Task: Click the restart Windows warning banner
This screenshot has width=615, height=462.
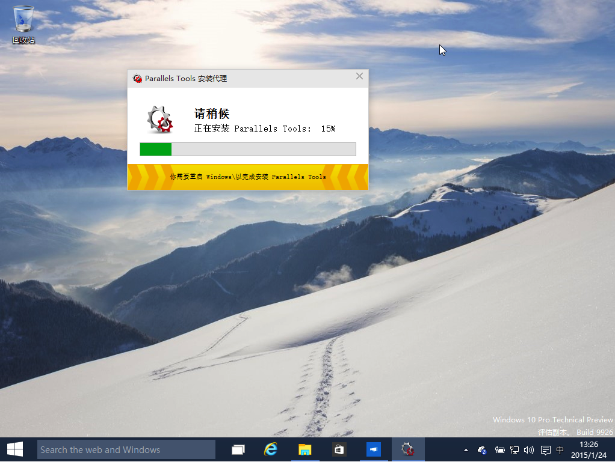Action: [x=247, y=177]
